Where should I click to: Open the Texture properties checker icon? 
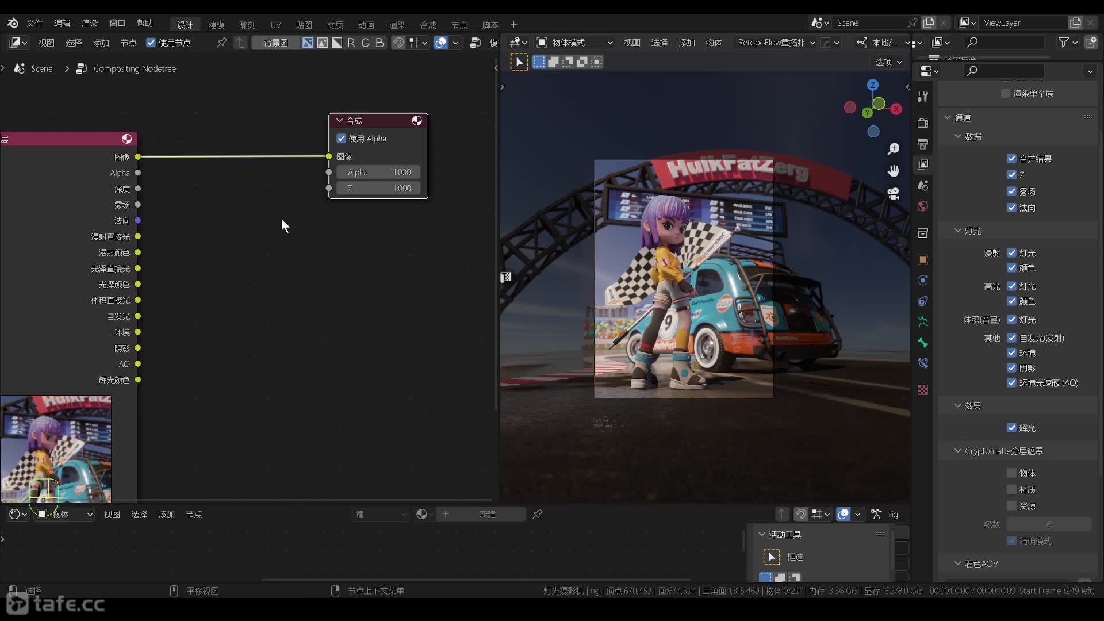(923, 390)
